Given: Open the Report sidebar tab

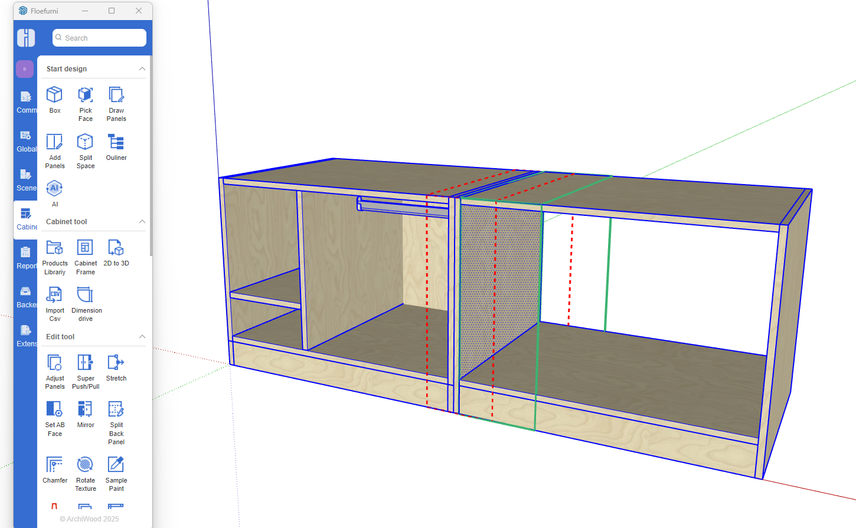Looking at the screenshot, I should 26,258.
